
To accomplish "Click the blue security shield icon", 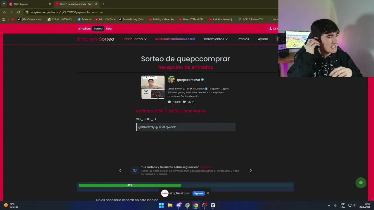I will click(135, 170).
